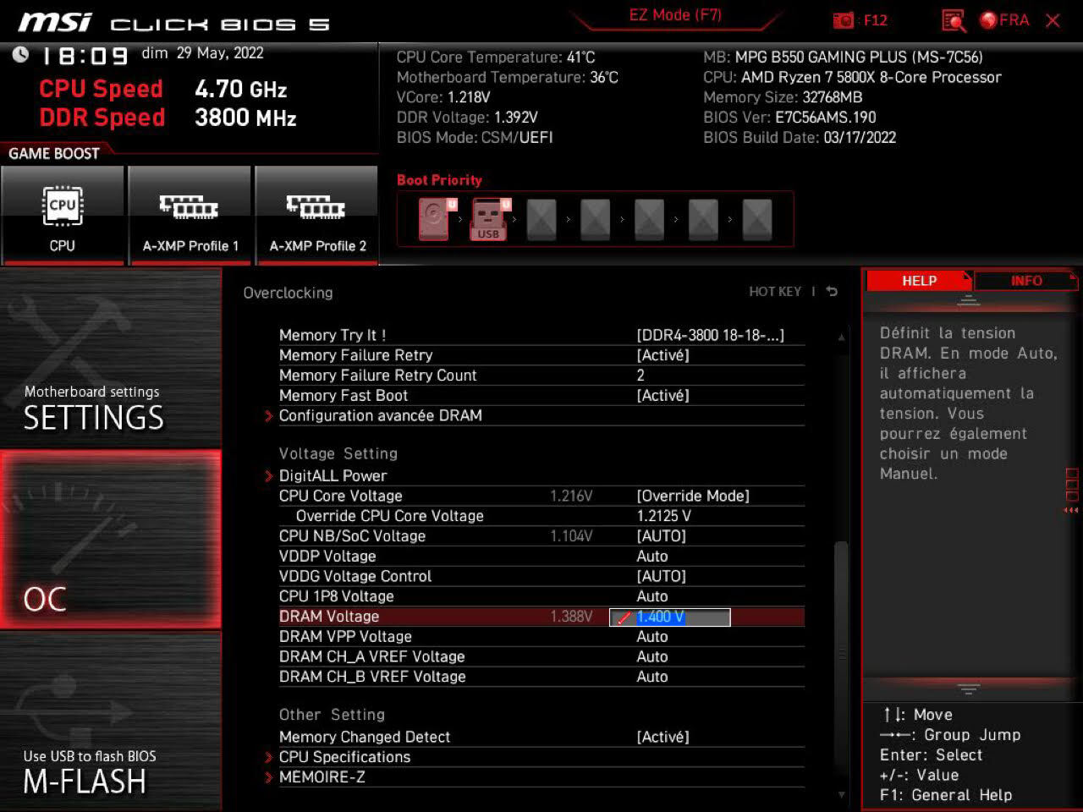
Task: Expand the MEMOIRE-Z submenu
Action: (x=322, y=777)
